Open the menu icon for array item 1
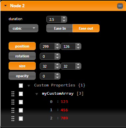 coord(21,110)
